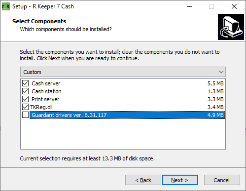246x191 pixels.
Task: Click the r_k app icon in title bar
Action: pyautogui.click(x=6, y=6)
